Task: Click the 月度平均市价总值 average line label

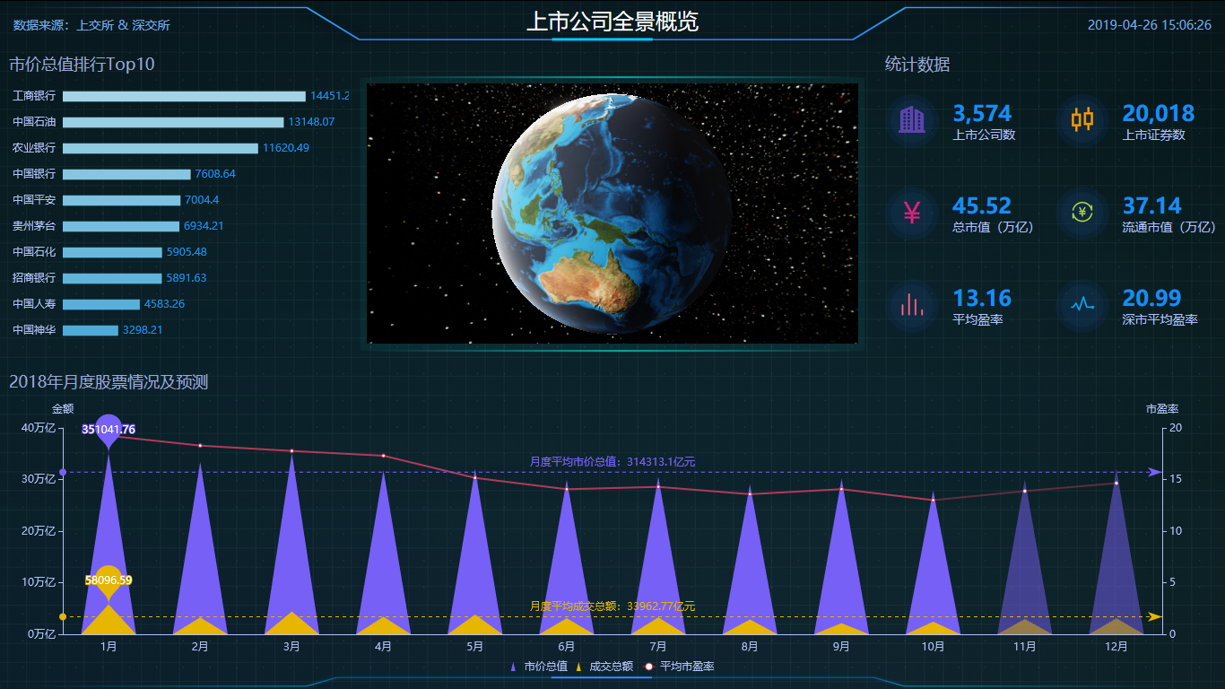Action: [x=612, y=462]
